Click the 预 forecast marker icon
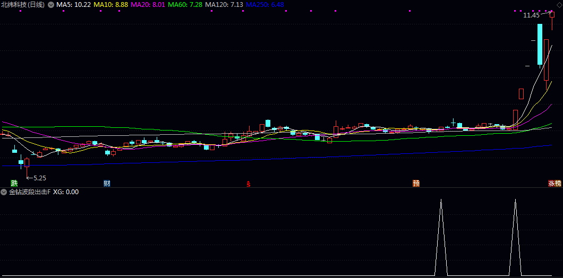This screenshot has width=563, height=278. (416, 184)
